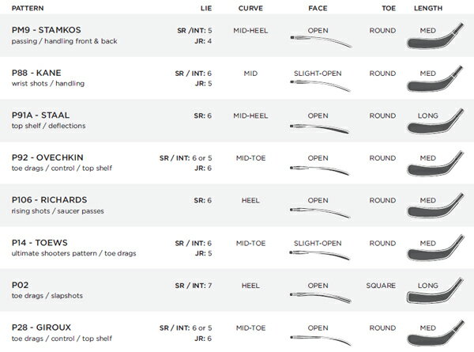474x352 pixels.
Task: Click the P92 - OVECHKIN face curve diagram
Action: [x=318, y=168]
